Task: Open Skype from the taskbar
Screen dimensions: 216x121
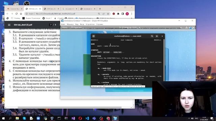Action: click(x=24, y=118)
